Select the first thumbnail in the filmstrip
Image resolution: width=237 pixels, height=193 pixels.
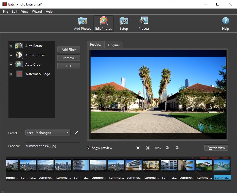12,165
